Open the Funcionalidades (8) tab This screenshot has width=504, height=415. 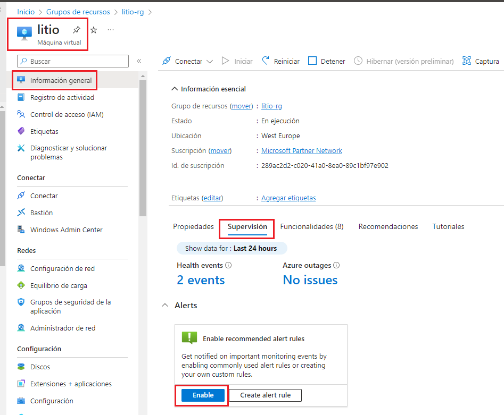[312, 226]
